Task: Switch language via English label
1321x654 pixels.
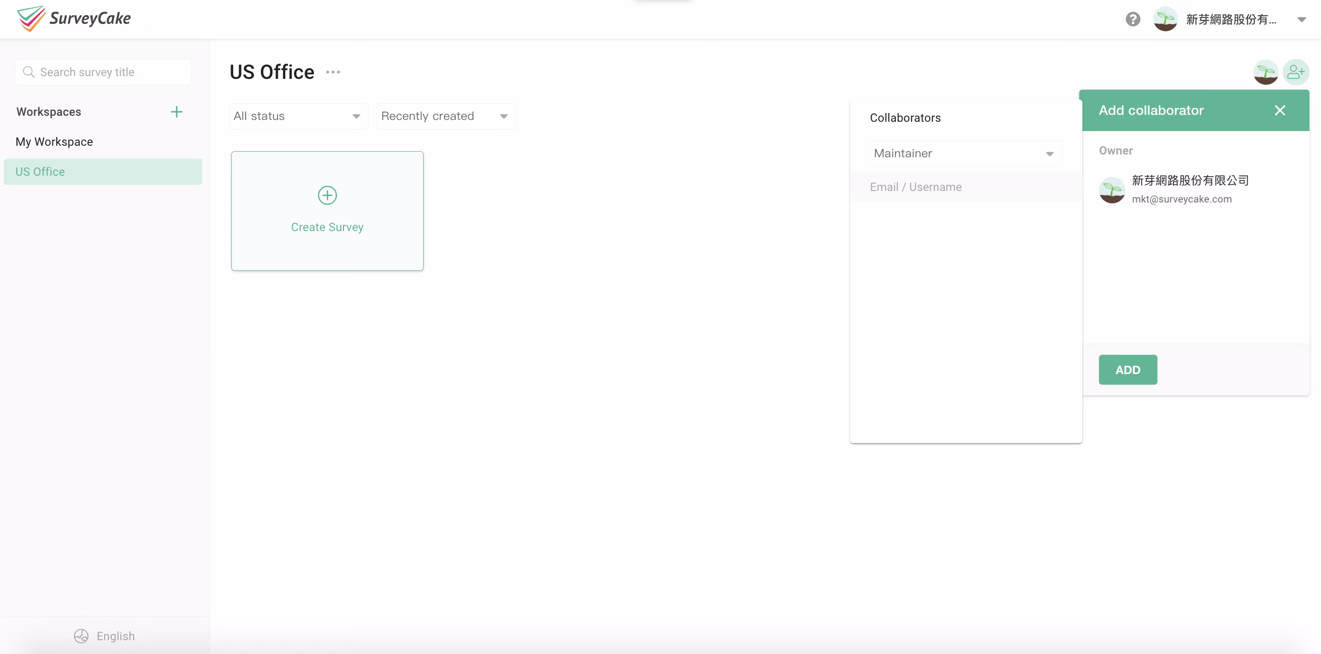Action: click(x=115, y=636)
